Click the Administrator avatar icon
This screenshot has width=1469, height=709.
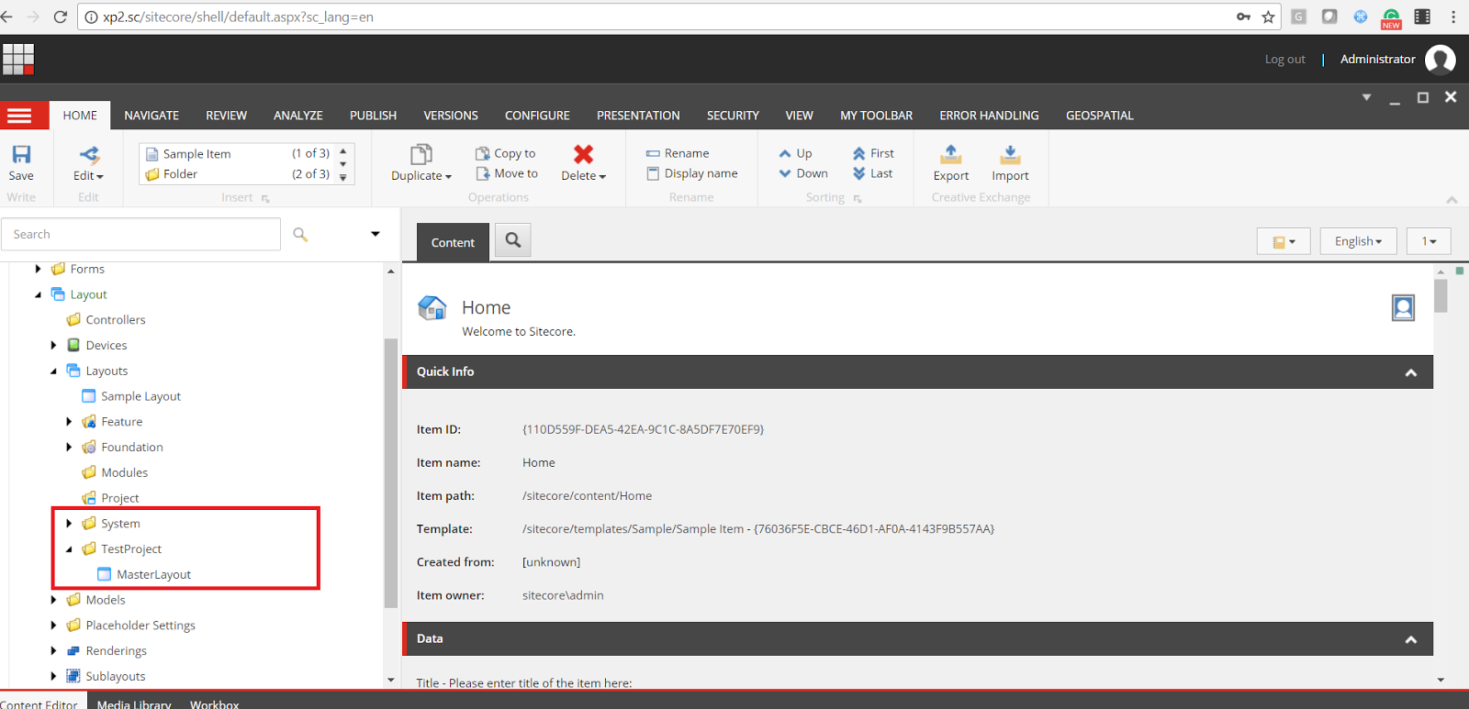1441,60
